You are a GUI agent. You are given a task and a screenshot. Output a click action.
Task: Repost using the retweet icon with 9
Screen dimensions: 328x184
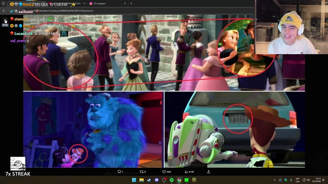click(143, 172)
